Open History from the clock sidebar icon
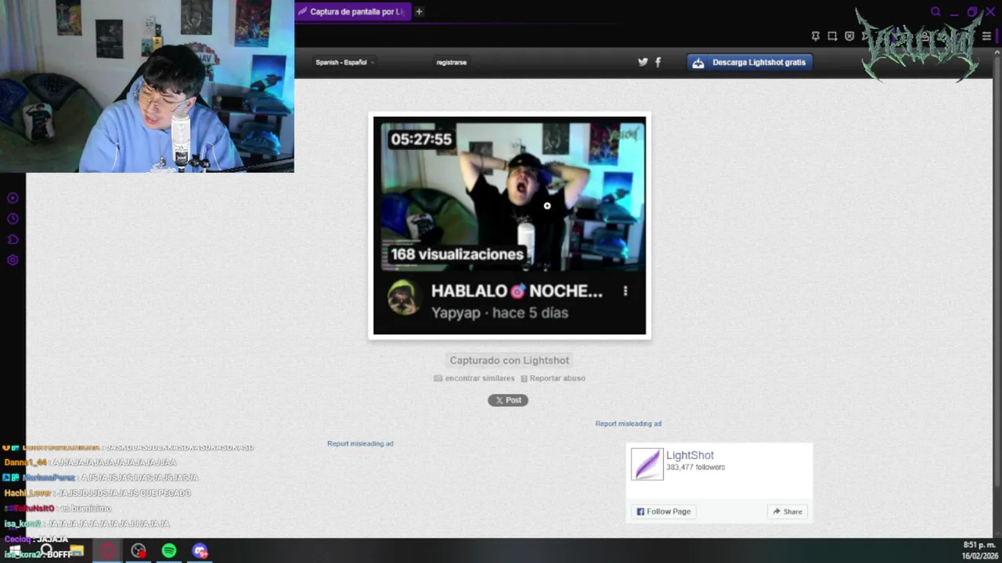The height and width of the screenshot is (563, 1002). 13,219
